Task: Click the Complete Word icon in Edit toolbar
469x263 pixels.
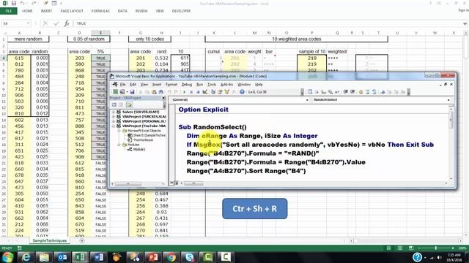Action: coord(337,92)
